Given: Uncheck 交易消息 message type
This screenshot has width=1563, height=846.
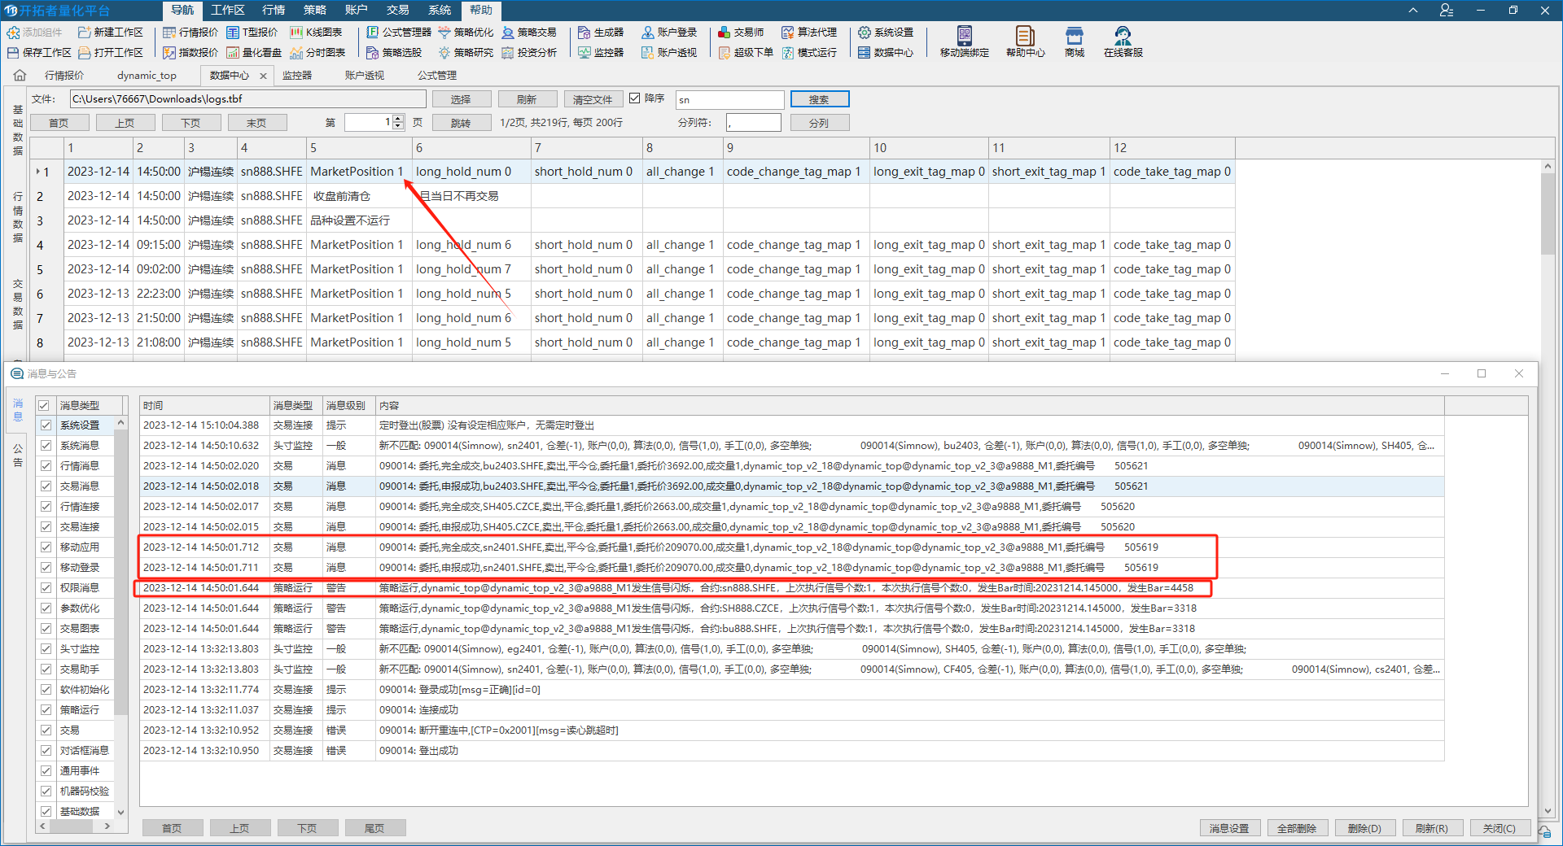Looking at the screenshot, I should [x=46, y=486].
